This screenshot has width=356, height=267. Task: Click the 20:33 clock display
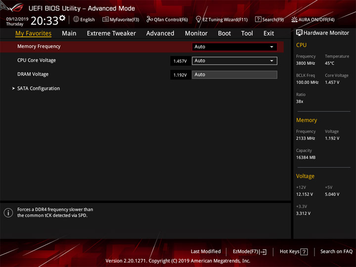pyautogui.click(x=44, y=21)
